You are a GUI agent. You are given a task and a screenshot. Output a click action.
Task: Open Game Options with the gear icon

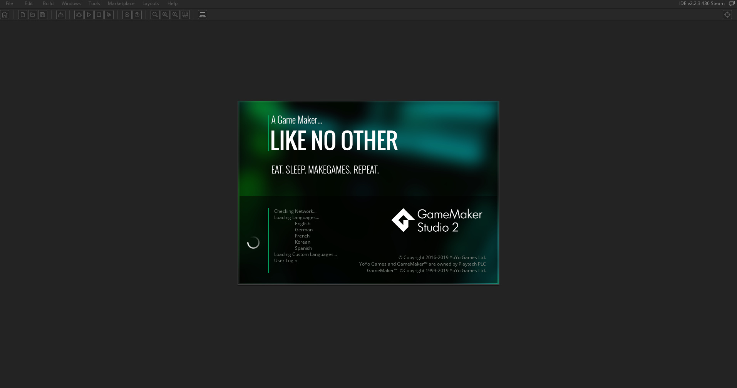click(127, 15)
